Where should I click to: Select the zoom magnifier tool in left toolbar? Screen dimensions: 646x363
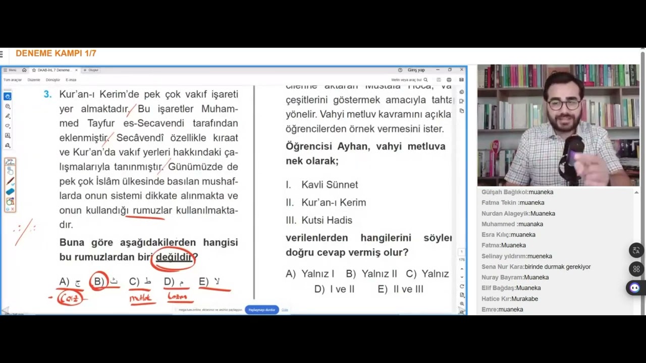pyautogui.click(x=7, y=106)
